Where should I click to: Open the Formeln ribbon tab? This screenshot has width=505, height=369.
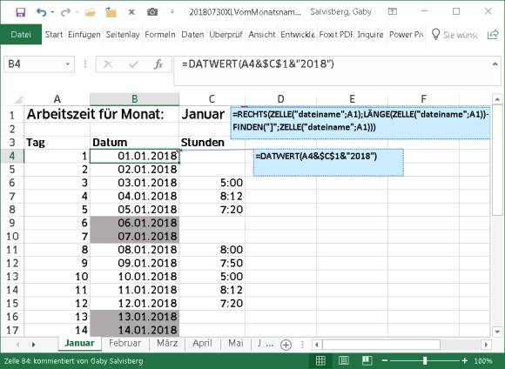point(159,35)
